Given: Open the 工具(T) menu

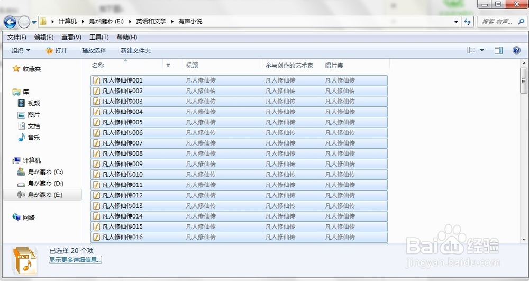Looking at the screenshot, I should click(99, 37).
